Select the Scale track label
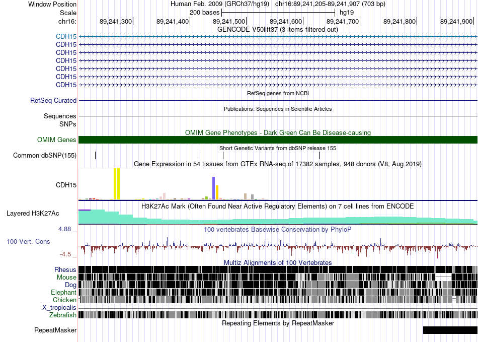Image resolution: width=478 pixels, height=342 pixels. (x=68, y=13)
